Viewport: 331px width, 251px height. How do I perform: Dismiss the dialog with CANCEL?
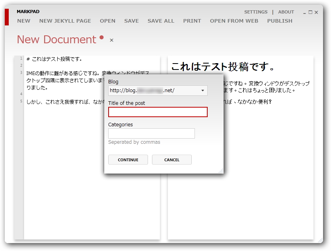pos(171,159)
